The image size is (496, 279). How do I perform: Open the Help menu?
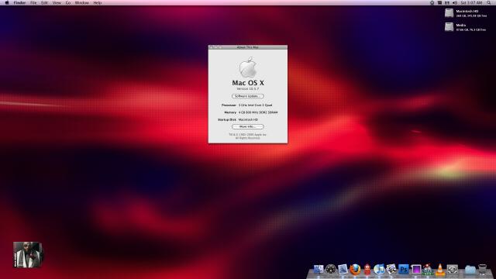(98, 2)
